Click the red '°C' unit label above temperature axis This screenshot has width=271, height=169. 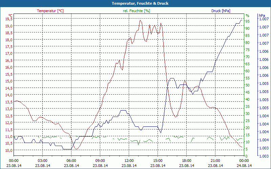pyautogui.click(x=10, y=15)
